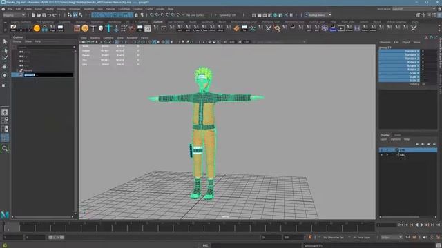The height and width of the screenshot is (248, 442).
Task: Click the time slider track
Action: [x=189, y=227]
